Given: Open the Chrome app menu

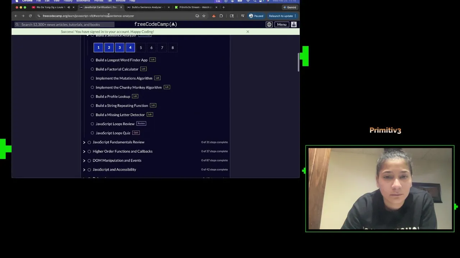Looking at the screenshot, I should click(27, 1).
